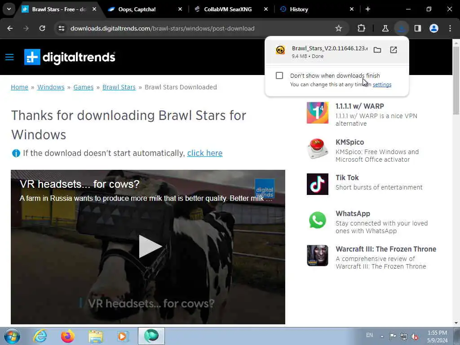Close the CollabVM SearXNG tab
The height and width of the screenshot is (345, 460).
point(266,9)
